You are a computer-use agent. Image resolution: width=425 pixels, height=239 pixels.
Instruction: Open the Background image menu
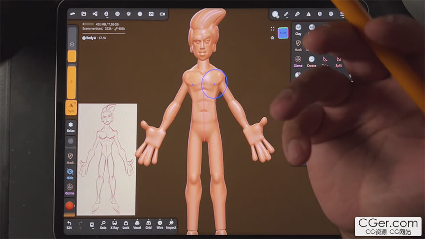pyautogui.click(x=151, y=14)
